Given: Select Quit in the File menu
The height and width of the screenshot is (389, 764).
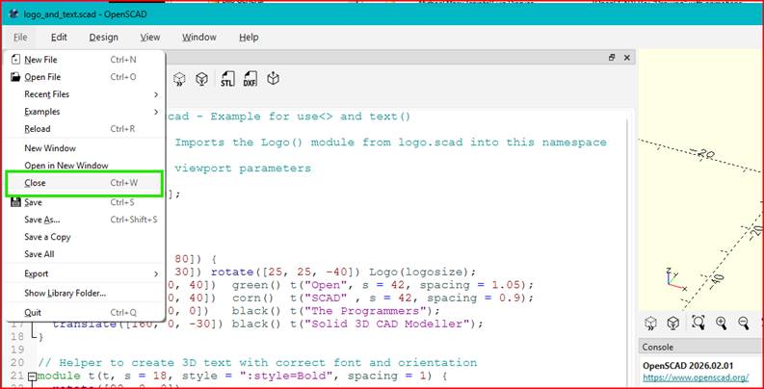Looking at the screenshot, I should pyautogui.click(x=85, y=313).
